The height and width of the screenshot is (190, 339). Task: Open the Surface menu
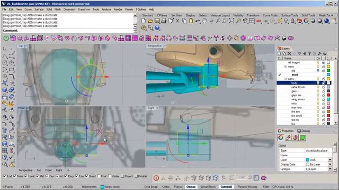39,9
